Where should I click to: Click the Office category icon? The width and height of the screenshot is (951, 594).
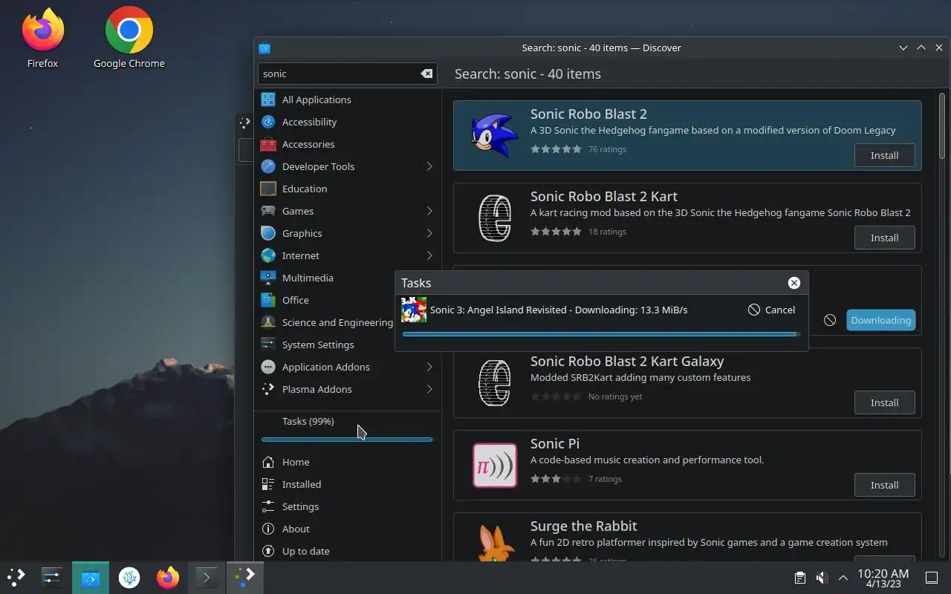click(268, 300)
